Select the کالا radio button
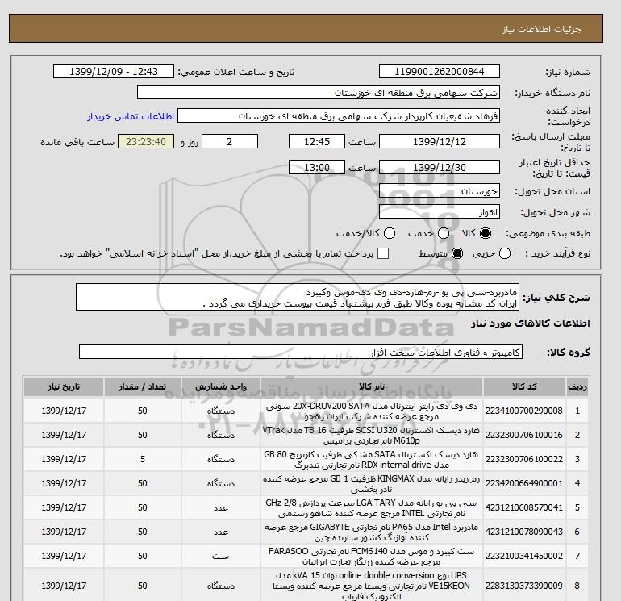Screen dimensions: 621x601 (x=484, y=233)
